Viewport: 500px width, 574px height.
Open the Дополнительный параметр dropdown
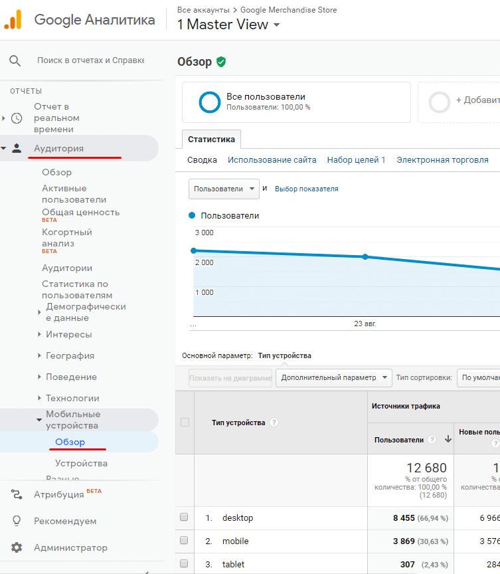pos(334,378)
